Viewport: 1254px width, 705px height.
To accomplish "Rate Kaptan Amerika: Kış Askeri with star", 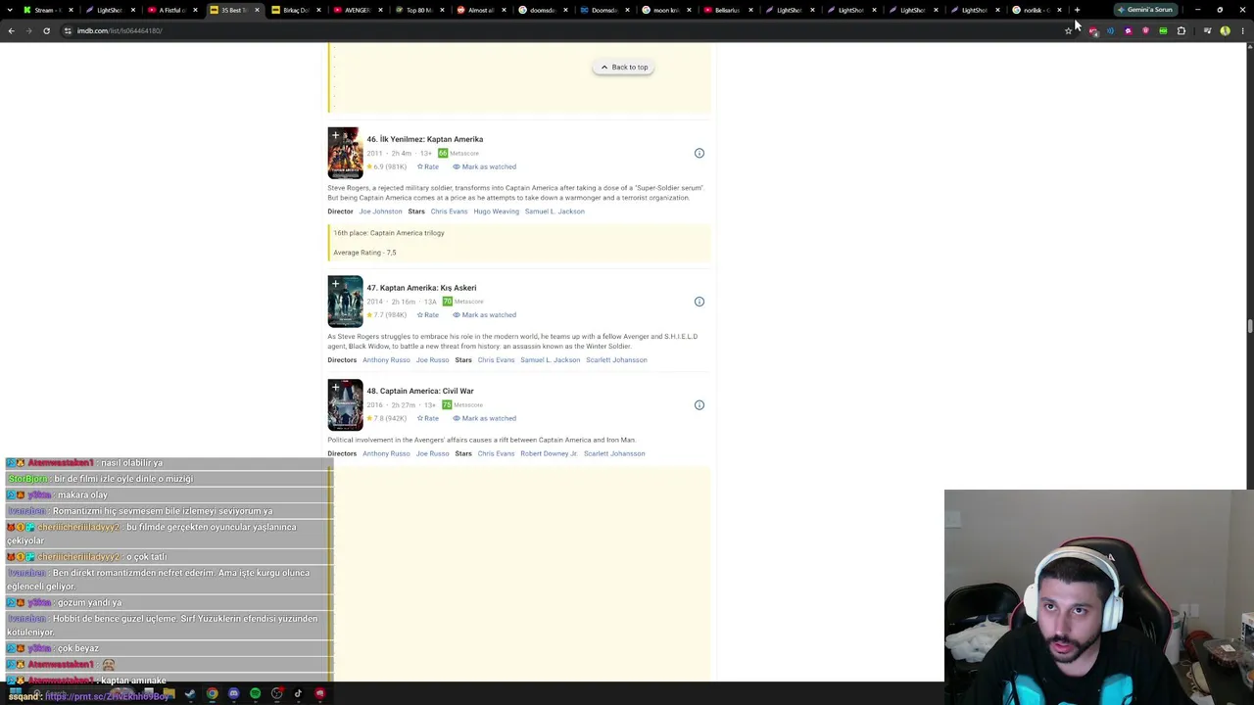I will tap(428, 315).
